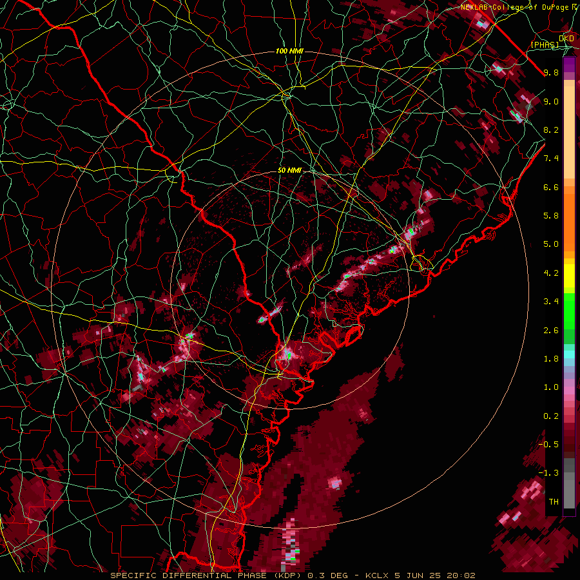Viewport: 580px width, 580px height.
Task: Click the 4.2 scale value
Action: (551, 273)
